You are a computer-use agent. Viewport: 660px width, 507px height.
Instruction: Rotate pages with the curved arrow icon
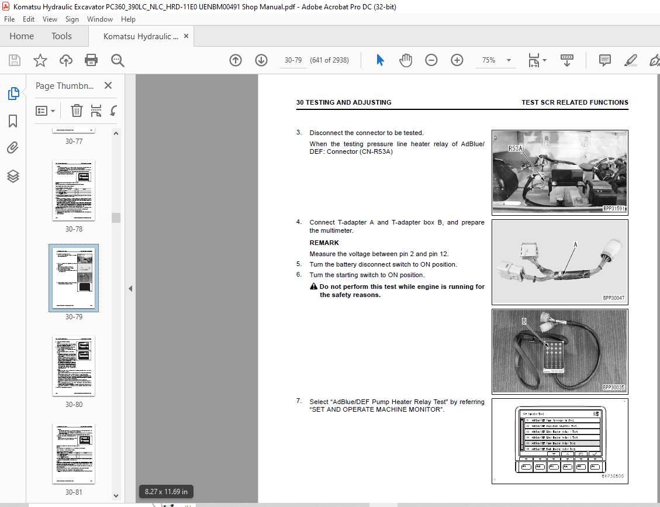(113, 111)
